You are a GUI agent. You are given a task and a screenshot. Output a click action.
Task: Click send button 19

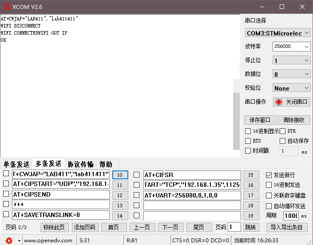tap(251, 216)
